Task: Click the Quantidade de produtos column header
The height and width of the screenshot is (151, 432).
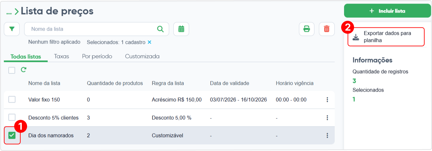Action: click(115, 83)
